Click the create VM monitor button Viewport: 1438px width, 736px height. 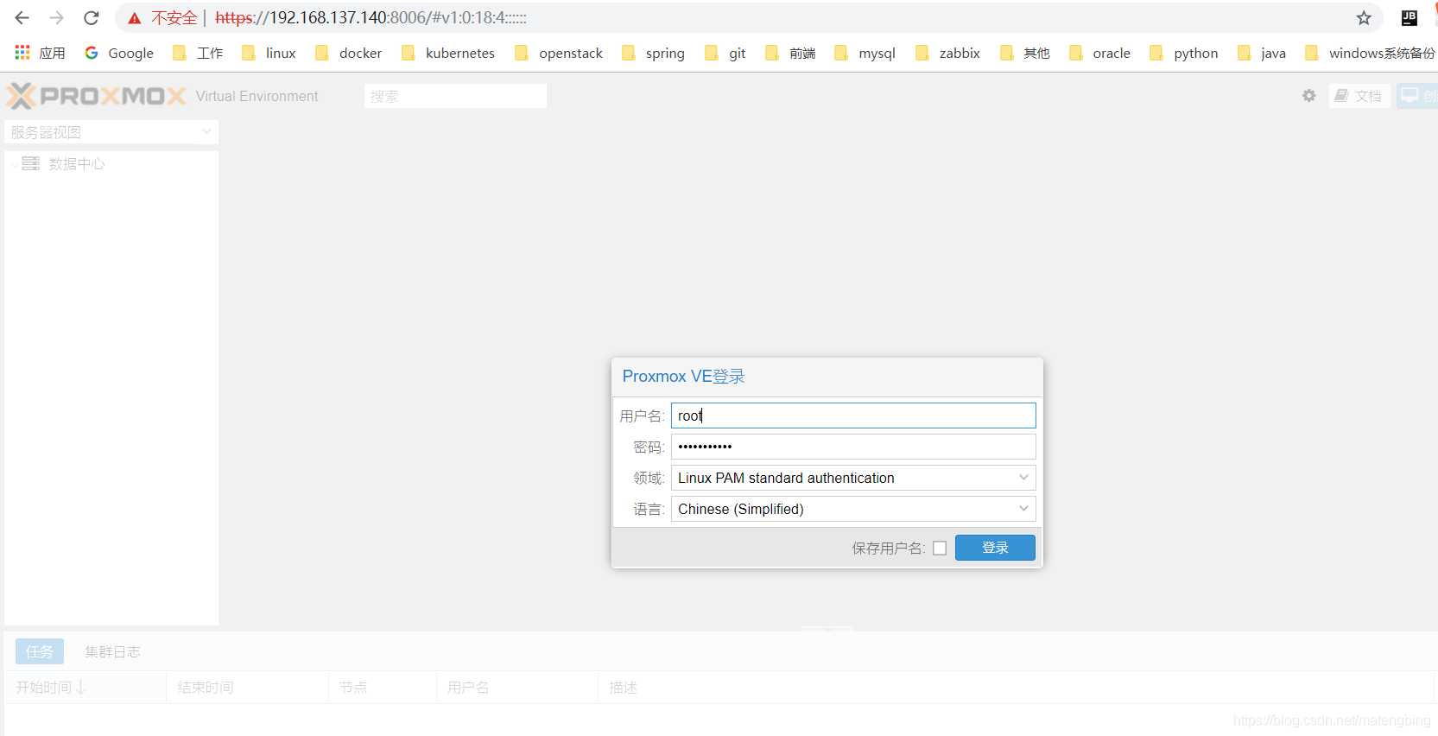tap(1417, 96)
